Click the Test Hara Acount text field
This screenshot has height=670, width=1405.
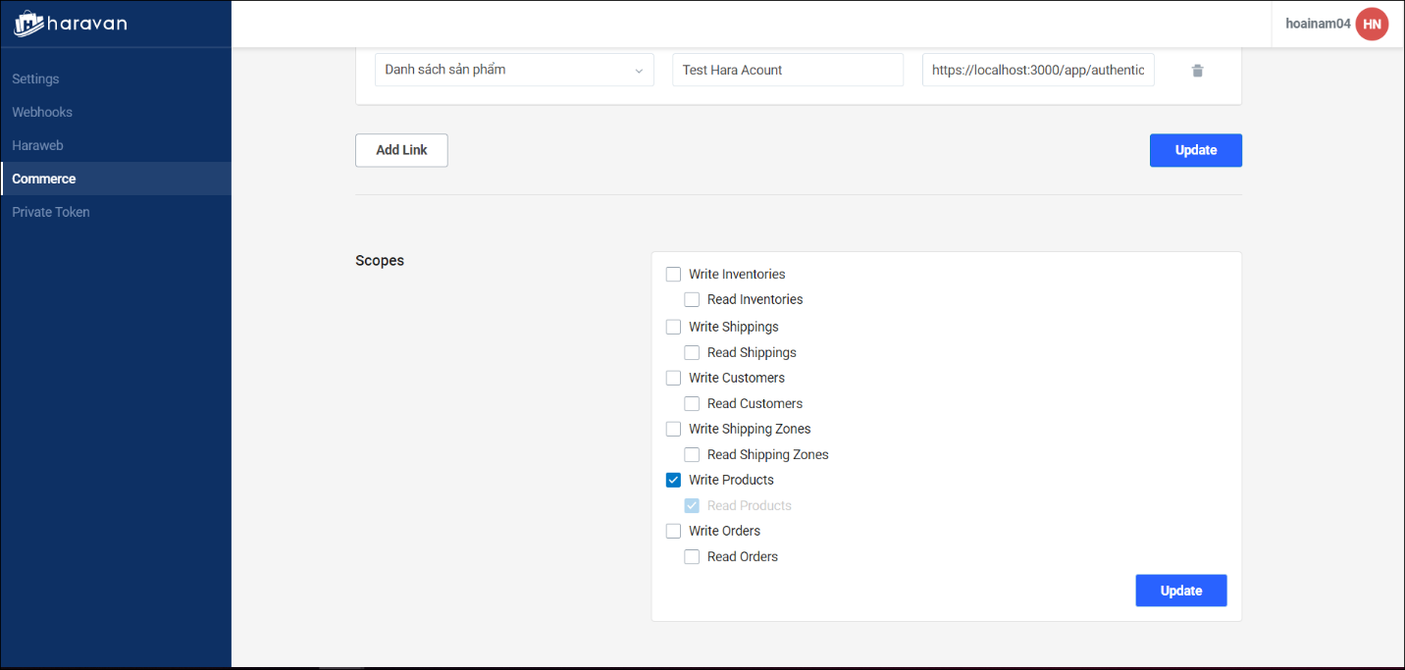pos(787,70)
